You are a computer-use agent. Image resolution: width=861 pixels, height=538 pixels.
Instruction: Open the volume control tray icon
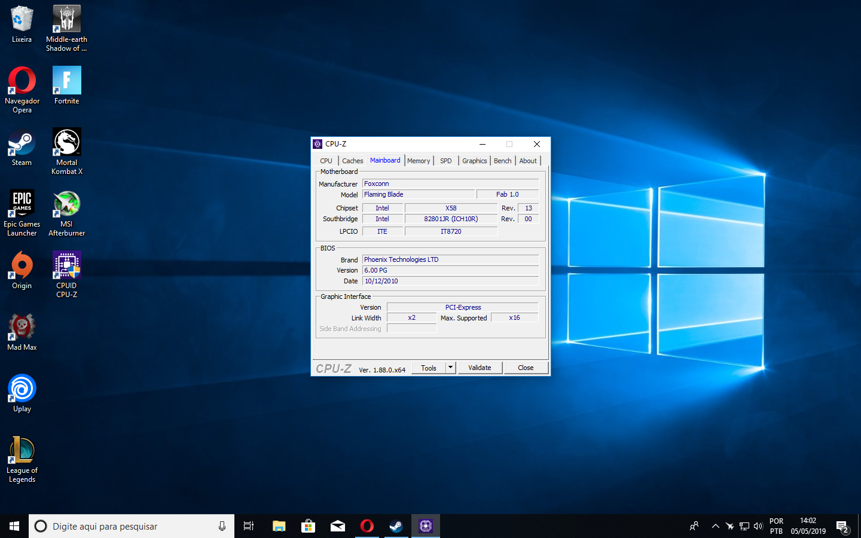click(x=758, y=526)
